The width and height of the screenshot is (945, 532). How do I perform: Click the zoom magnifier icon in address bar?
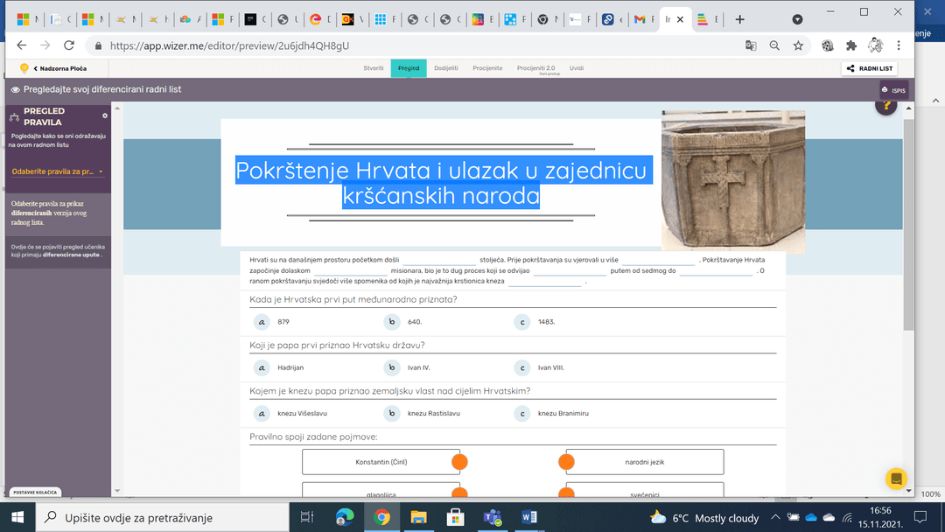click(x=774, y=45)
